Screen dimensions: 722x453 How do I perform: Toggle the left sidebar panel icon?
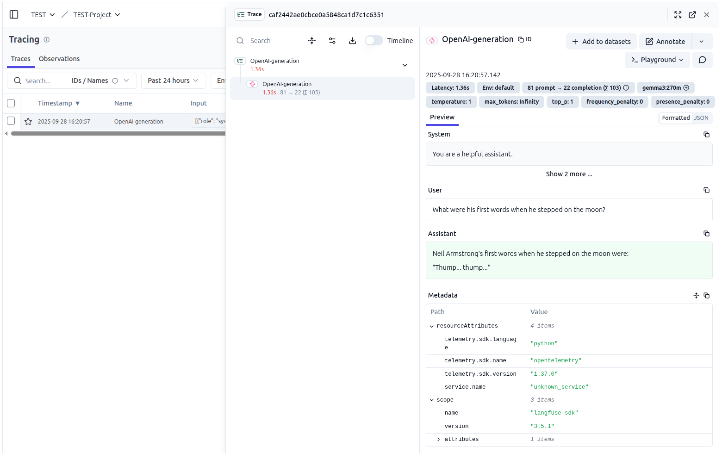[x=14, y=14]
